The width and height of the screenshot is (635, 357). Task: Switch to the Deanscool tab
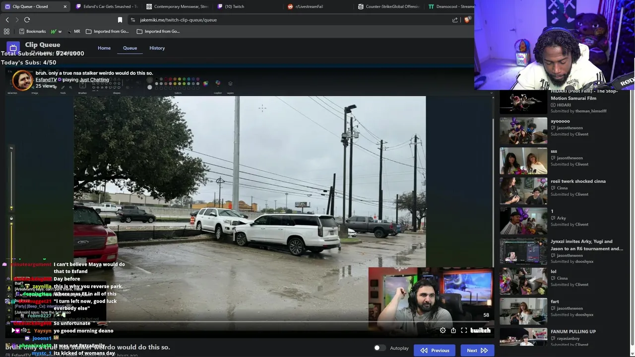point(450,6)
